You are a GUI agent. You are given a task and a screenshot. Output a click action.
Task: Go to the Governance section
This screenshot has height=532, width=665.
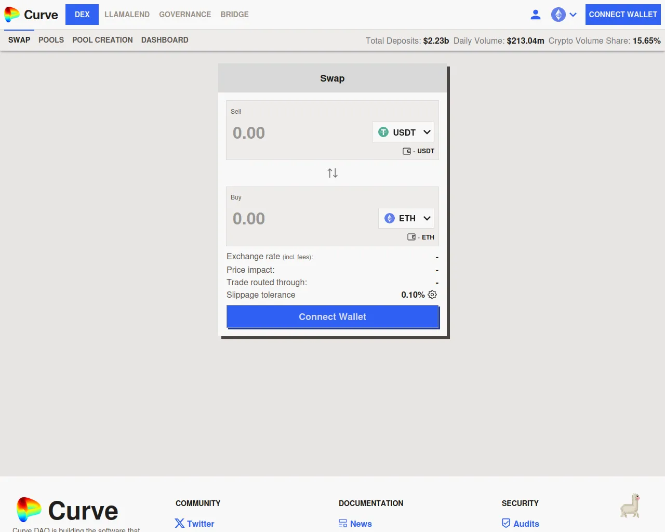coord(185,15)
